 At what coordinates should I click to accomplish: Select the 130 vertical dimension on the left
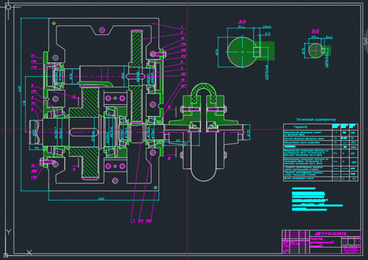(x=24, y=103)
